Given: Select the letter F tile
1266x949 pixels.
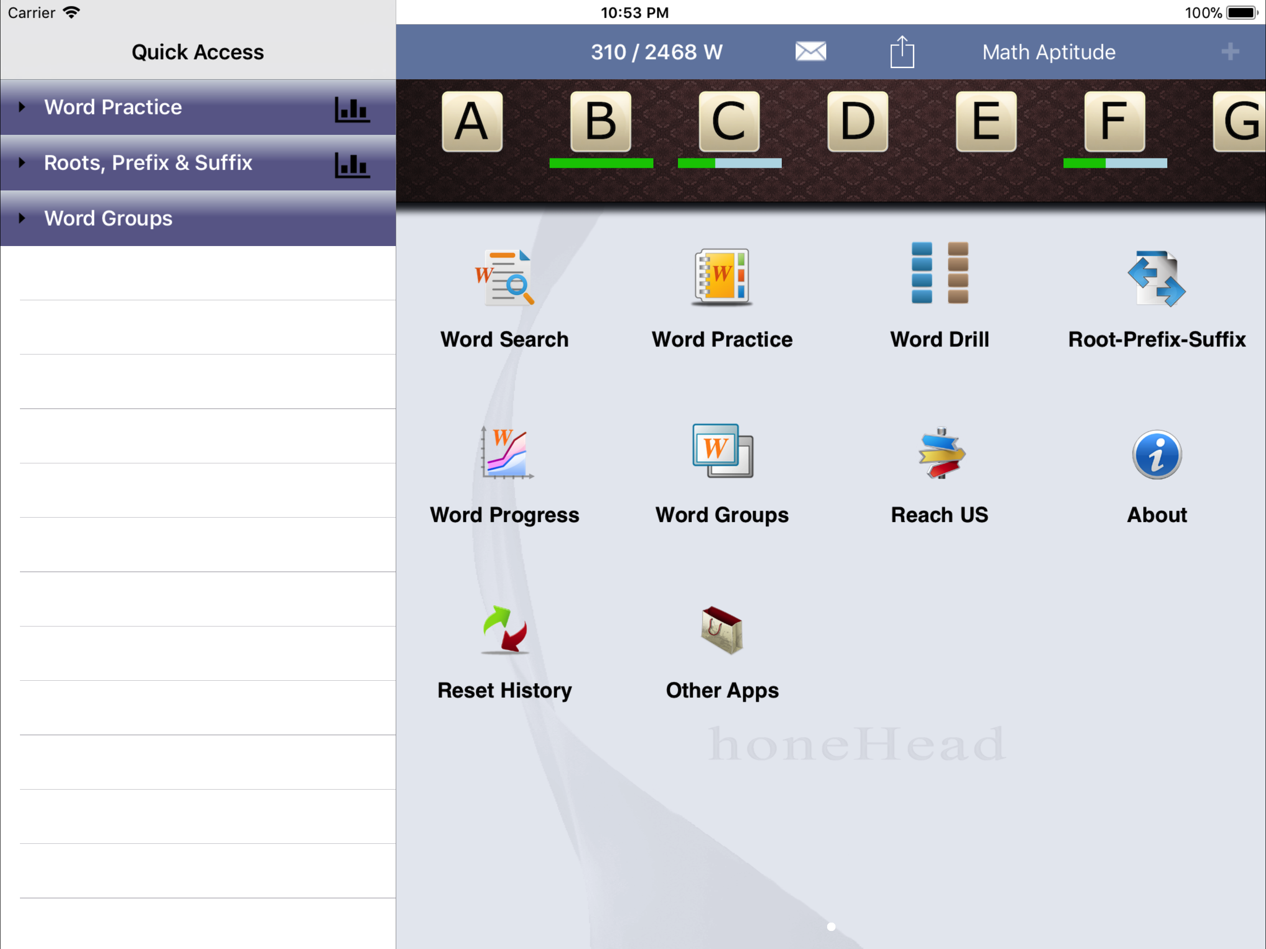Looking at the screenshot, I should point(1114,121).
